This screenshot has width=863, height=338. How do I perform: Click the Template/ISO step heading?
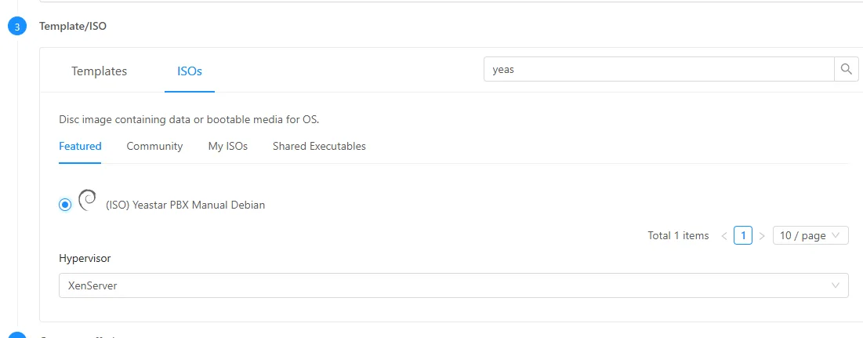click(73, 26)
